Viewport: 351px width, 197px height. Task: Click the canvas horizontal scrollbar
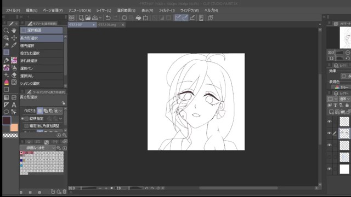pos(239,188)
